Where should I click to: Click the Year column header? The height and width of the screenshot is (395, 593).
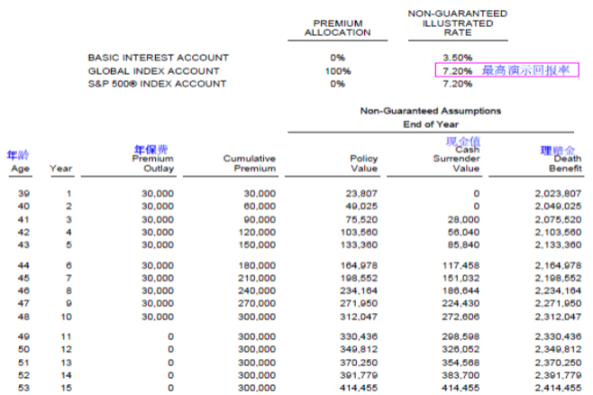tap(61, 169)
